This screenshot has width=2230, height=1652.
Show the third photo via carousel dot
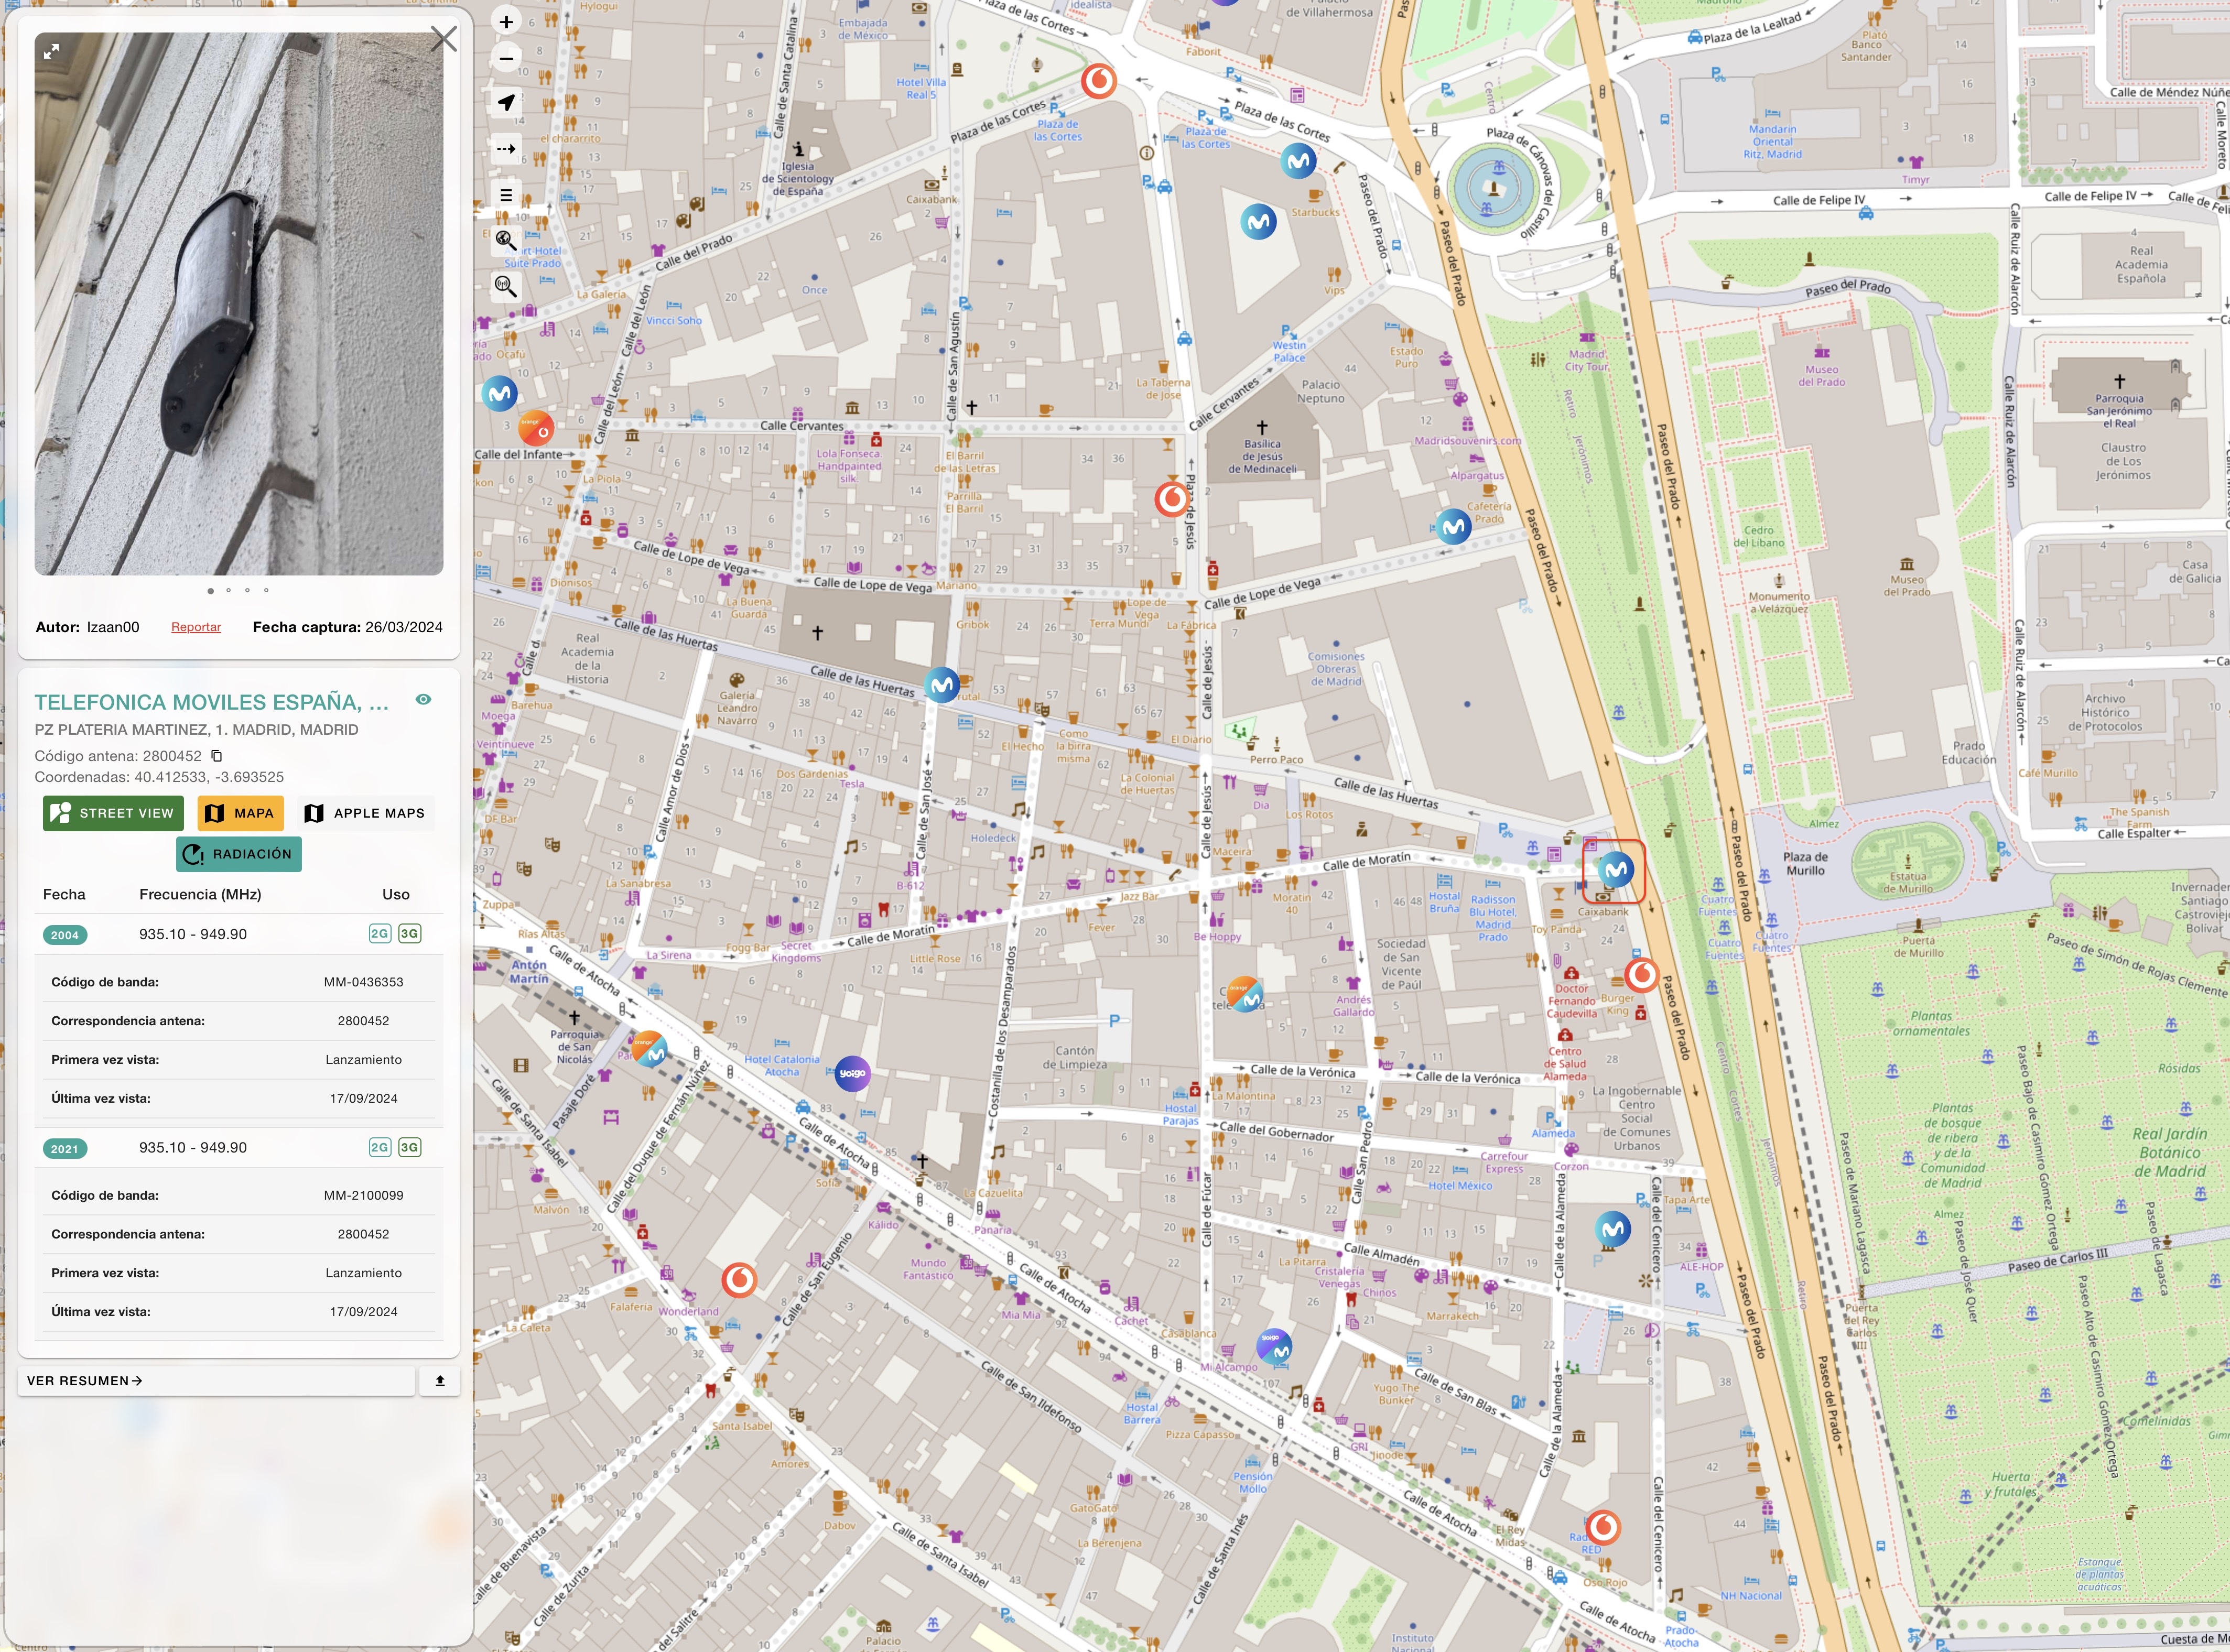point(247,591)
